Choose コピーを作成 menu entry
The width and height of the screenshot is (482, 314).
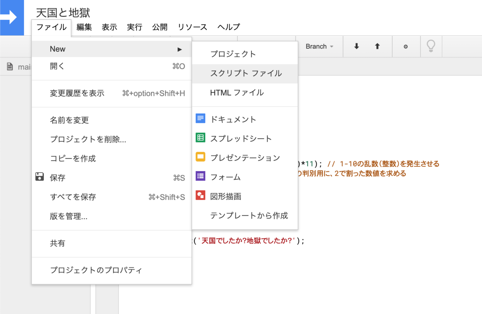click(112, 158)
